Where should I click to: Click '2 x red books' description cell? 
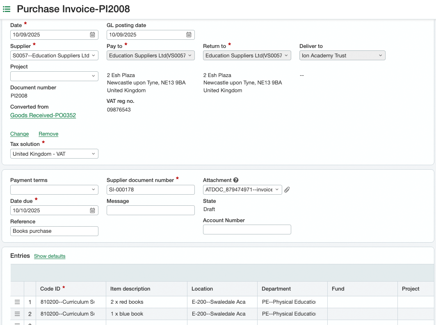tap(146, 302)
